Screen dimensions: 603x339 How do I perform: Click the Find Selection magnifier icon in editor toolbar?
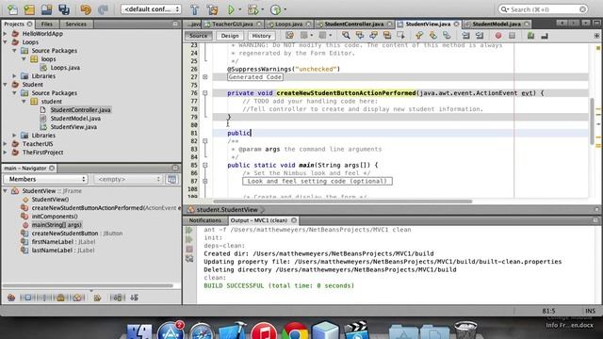[346, 36]
